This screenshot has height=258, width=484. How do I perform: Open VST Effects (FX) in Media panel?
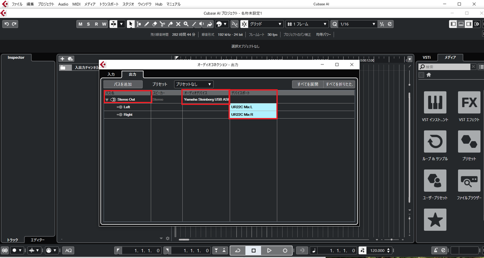point(469,102)
